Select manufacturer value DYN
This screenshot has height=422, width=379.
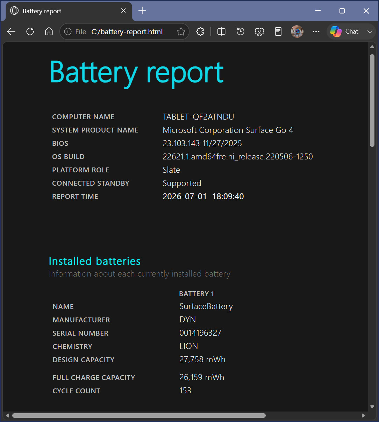pos(187,320)
